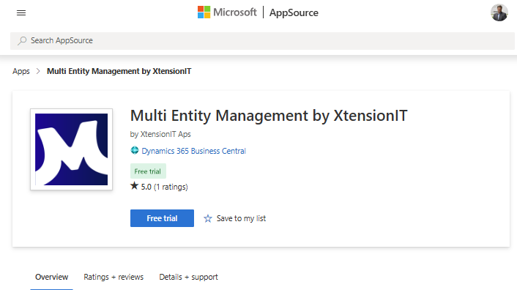Click the rating star icon
Image resolution: width=517 pixels, height=290 pixels.
coord(134,186)
